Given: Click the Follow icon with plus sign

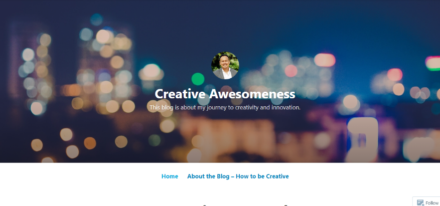Looking at the screenshot, I should 420,202.
